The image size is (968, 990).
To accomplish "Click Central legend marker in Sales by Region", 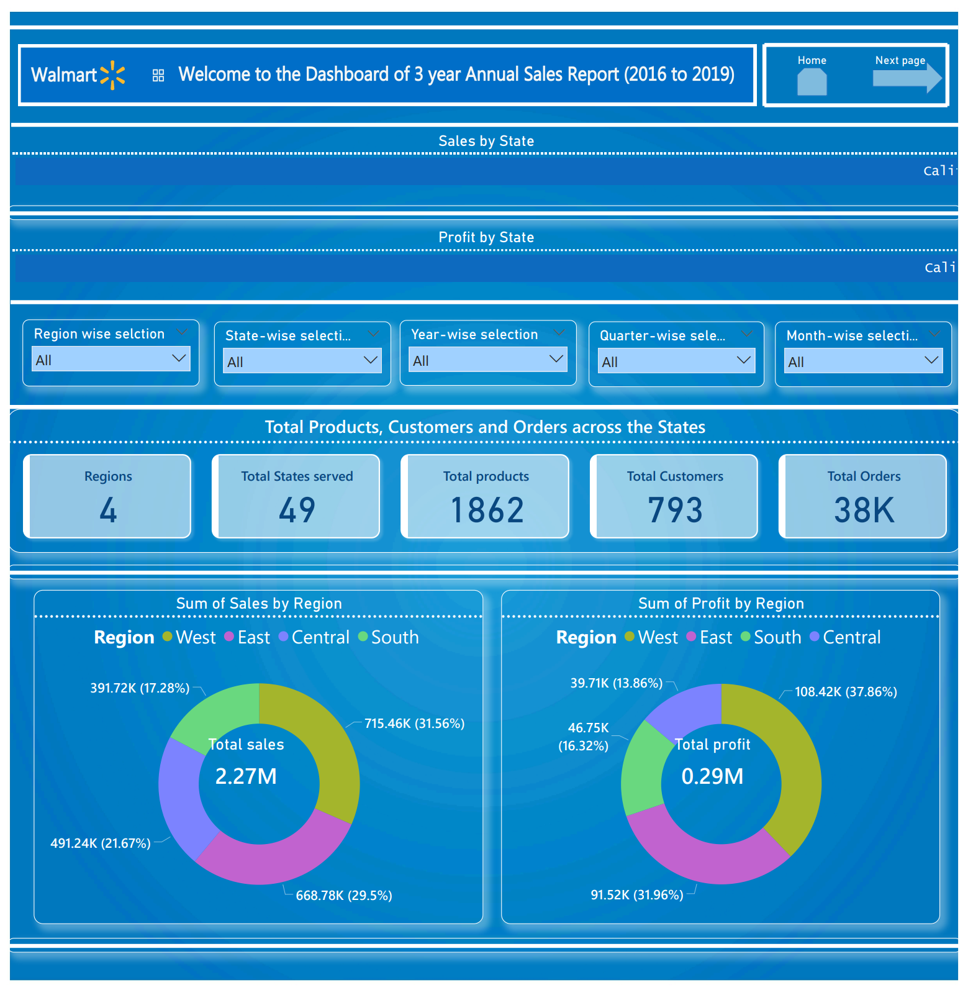I will click(284, 637).
